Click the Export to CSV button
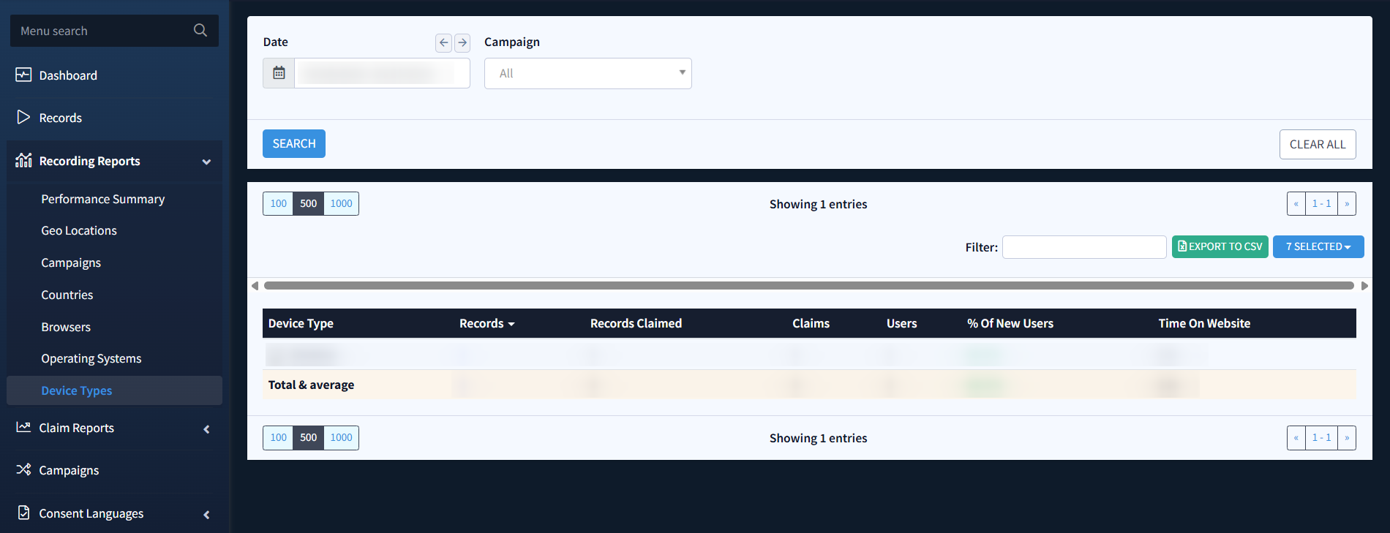 [x=1220, y=247]
